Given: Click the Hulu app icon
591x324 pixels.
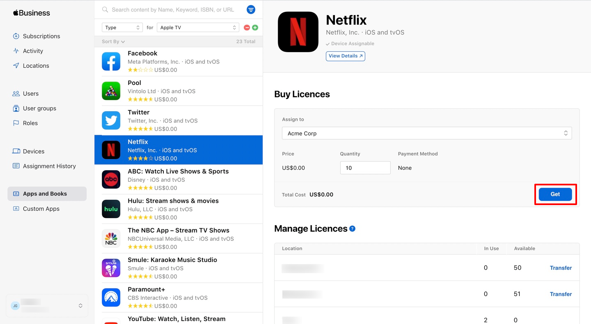Looking at the screenshot, I should pyautogui.click(x=111, y=209).
